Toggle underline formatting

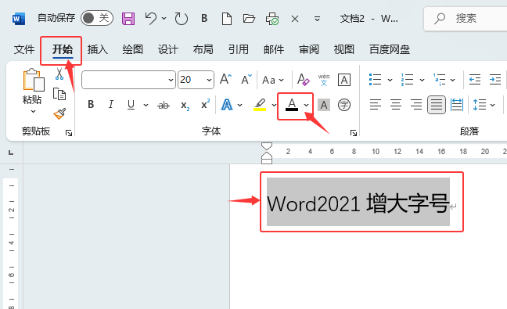[131, 105]
